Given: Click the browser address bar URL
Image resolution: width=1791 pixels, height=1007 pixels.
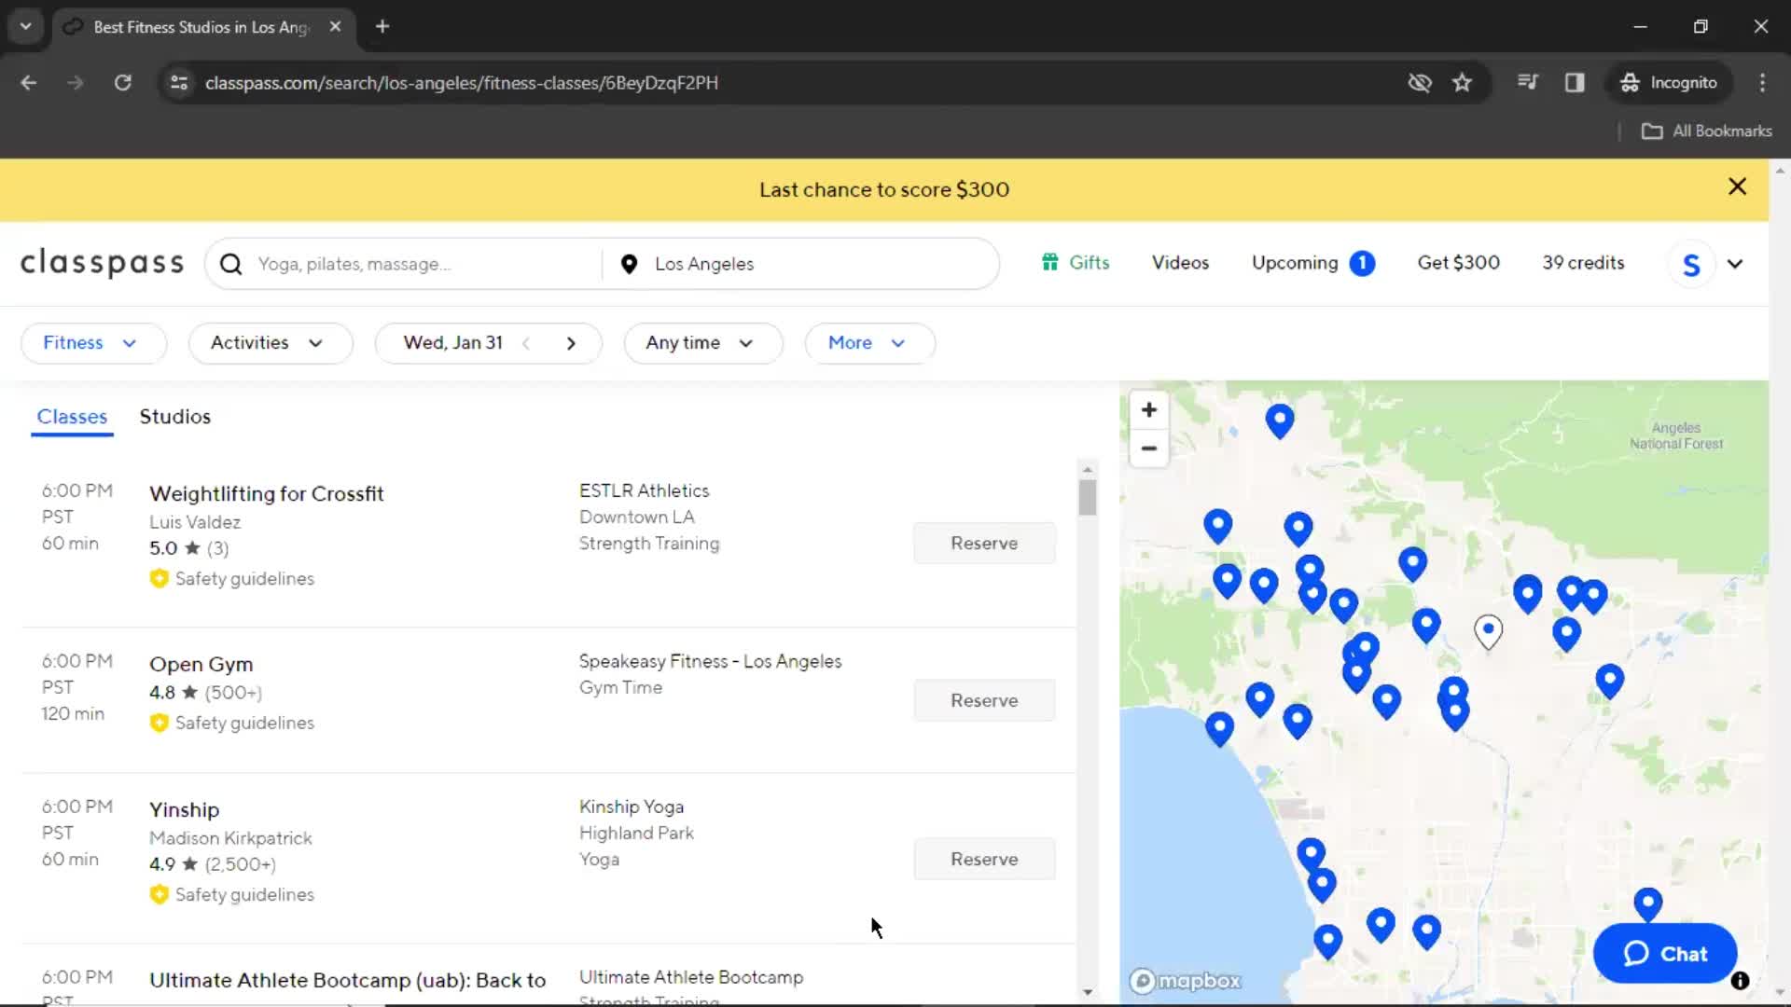Looking at the screenshot, I should [462, 83].
